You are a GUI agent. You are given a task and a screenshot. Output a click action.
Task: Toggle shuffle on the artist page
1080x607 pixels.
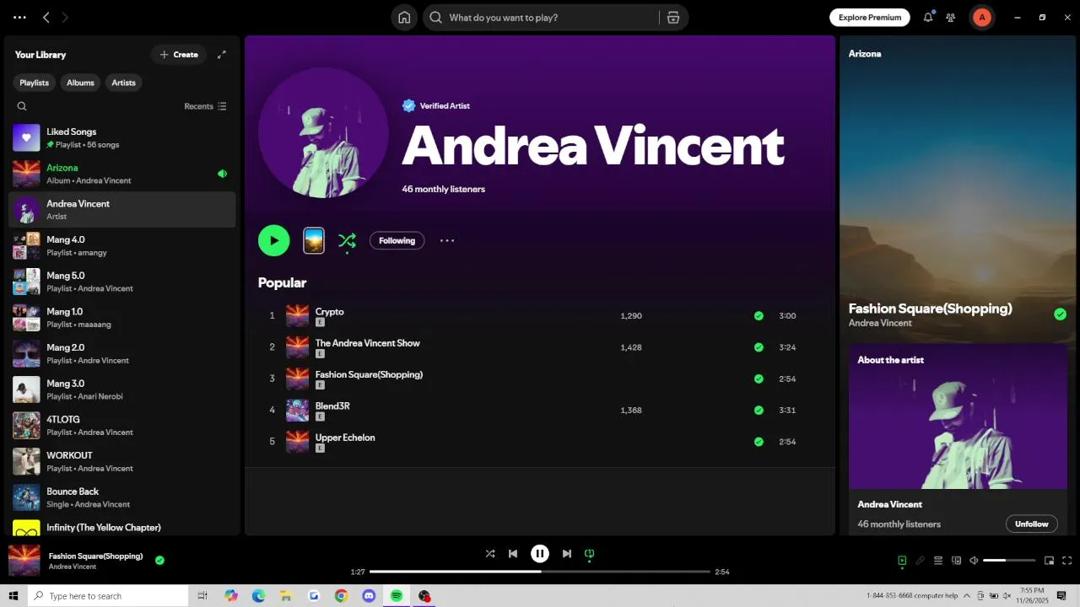click(x=347, y=241)
